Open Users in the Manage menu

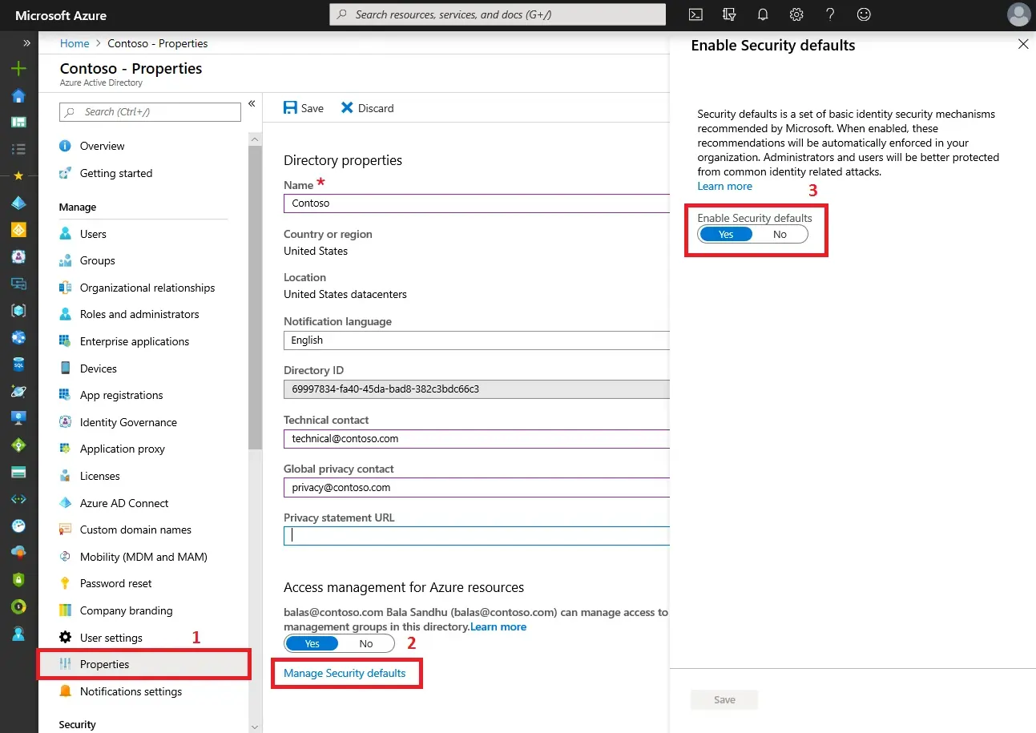(93, 234)
